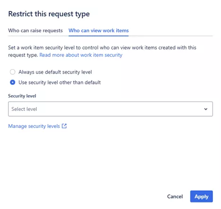Apply the request type restrictions

(x=202, y=196)
